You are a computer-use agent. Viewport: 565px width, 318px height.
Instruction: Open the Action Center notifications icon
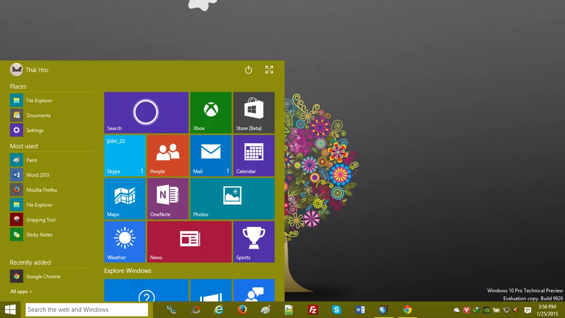click(x=528, y=310)
